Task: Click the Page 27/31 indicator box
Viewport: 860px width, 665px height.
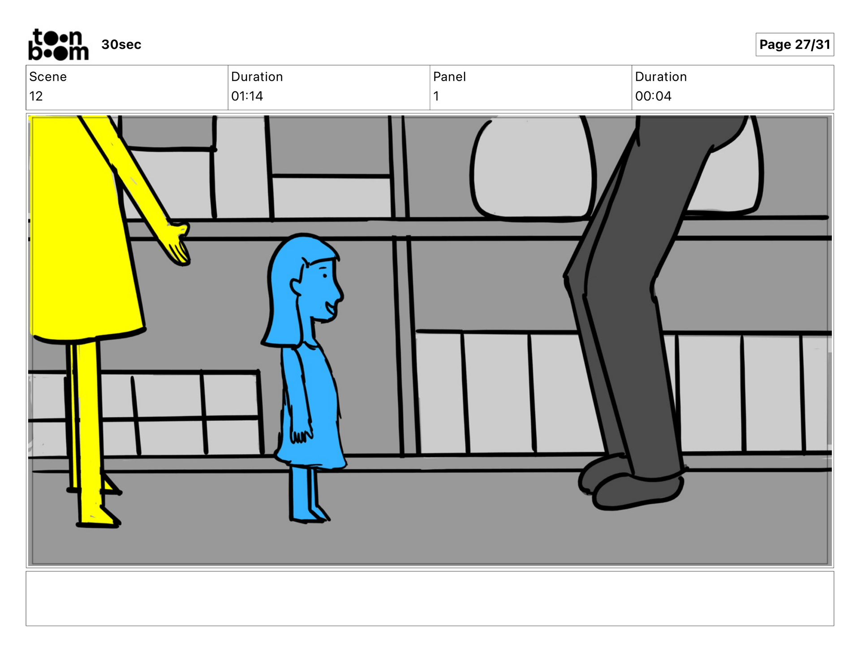Action: click(794, 44)
